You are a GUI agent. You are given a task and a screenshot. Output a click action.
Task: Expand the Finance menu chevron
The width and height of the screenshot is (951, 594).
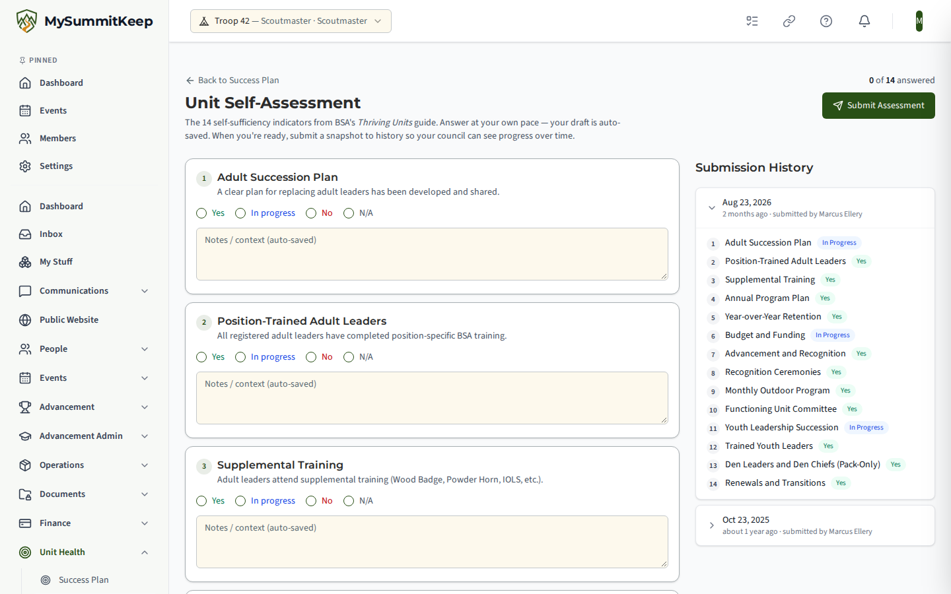(x=145, y=523)
